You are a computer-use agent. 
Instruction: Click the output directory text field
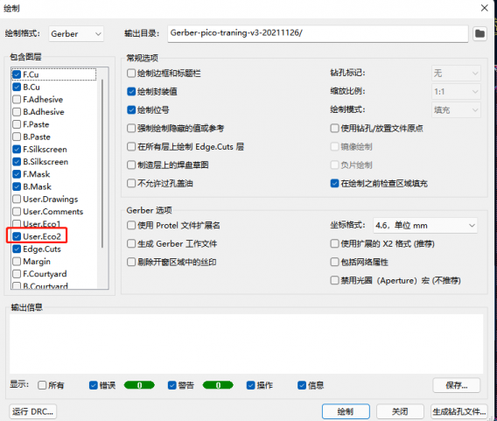click(318, 33)
